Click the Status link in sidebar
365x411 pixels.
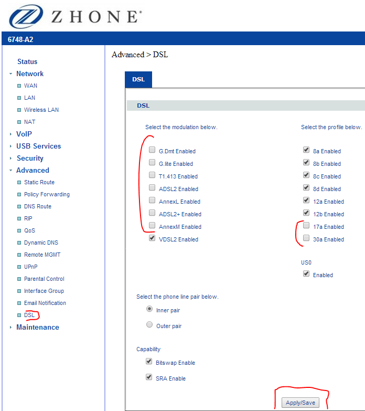(27, 61)
